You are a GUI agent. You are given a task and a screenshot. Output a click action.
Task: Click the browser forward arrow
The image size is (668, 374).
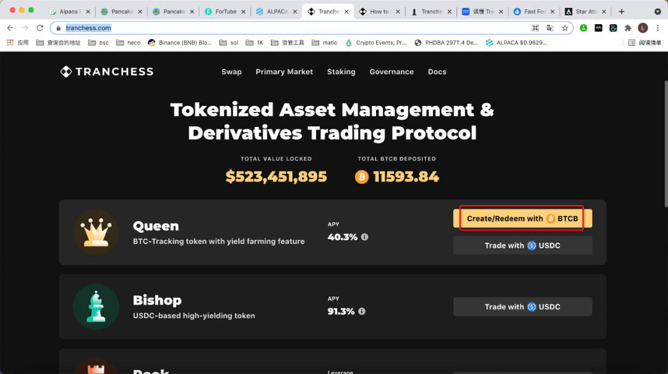(x=25, y=28)
